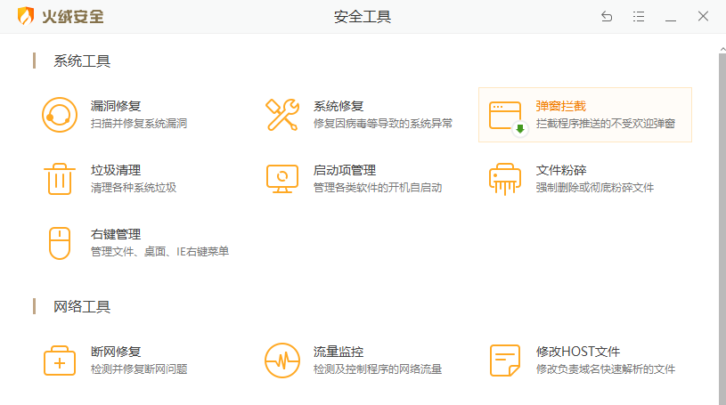Launch the 文件粉碎 shredder icon
This screenshot has height=405, width=726.
(505, 179)
